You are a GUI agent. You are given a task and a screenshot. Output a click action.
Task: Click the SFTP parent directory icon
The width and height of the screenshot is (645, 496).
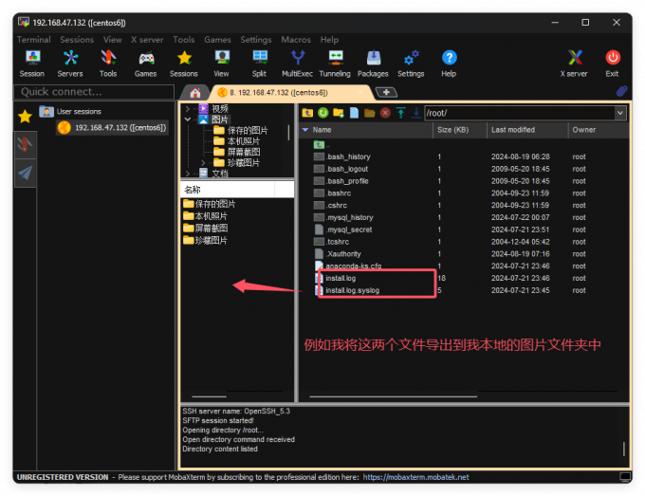point(307,113)
